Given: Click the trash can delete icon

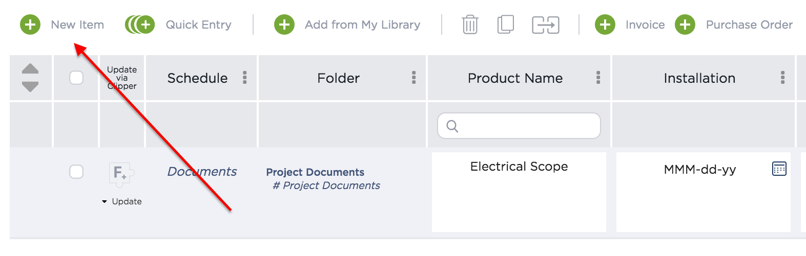Looking at the screenshot, I should point(470,25).
